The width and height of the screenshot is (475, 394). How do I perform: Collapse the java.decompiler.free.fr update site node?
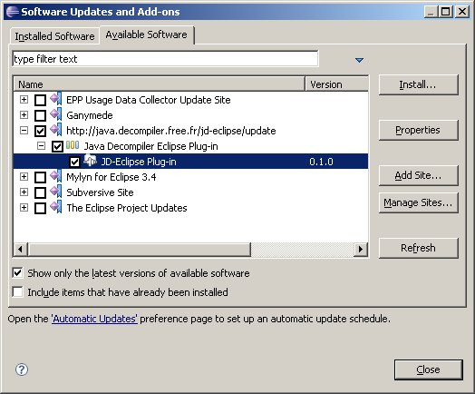tap(24, 131)
